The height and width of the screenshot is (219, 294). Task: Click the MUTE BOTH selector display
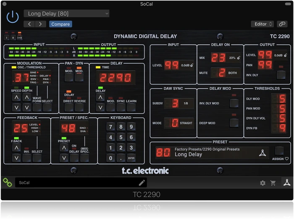[226, 73]
